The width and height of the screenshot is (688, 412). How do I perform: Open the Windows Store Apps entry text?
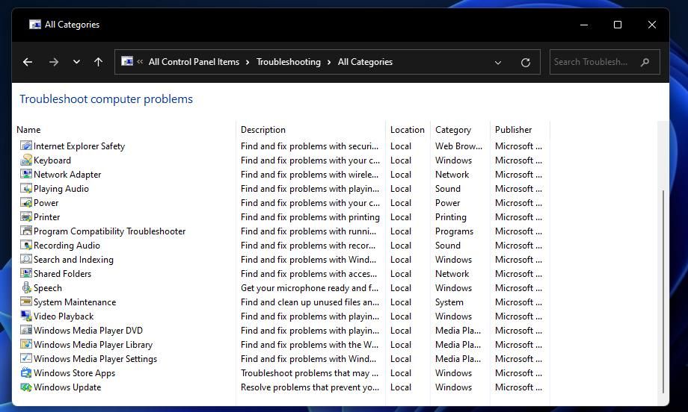74,373
